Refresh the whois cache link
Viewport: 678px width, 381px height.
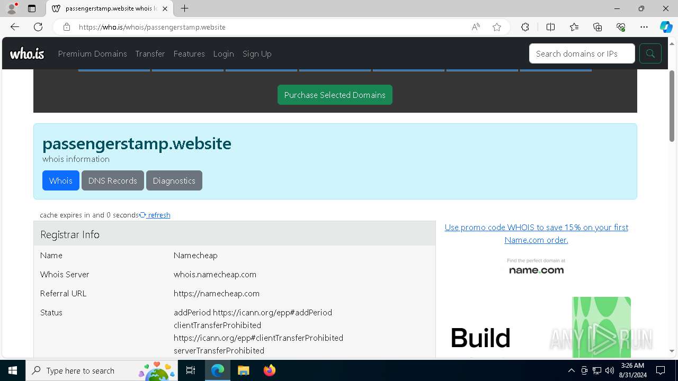tap(155, 215)
